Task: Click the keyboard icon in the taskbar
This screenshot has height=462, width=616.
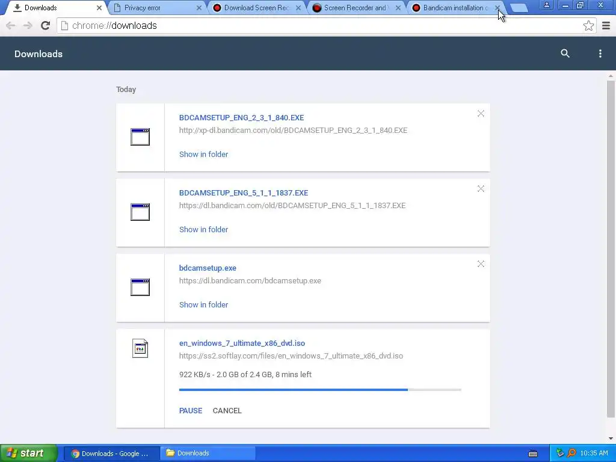Action: (533, 454)
